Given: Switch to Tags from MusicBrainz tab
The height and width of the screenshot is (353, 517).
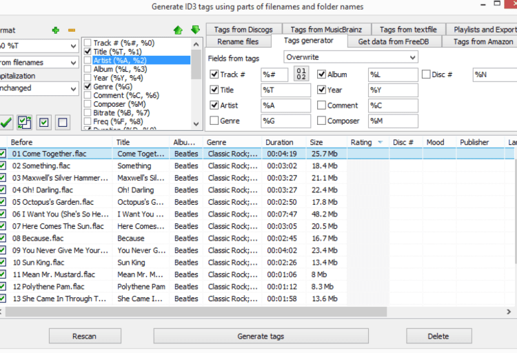Looking at the screenshot, I should 326,30.
